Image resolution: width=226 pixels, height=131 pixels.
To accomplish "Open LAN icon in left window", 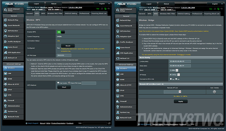I will tap(5, 73).
